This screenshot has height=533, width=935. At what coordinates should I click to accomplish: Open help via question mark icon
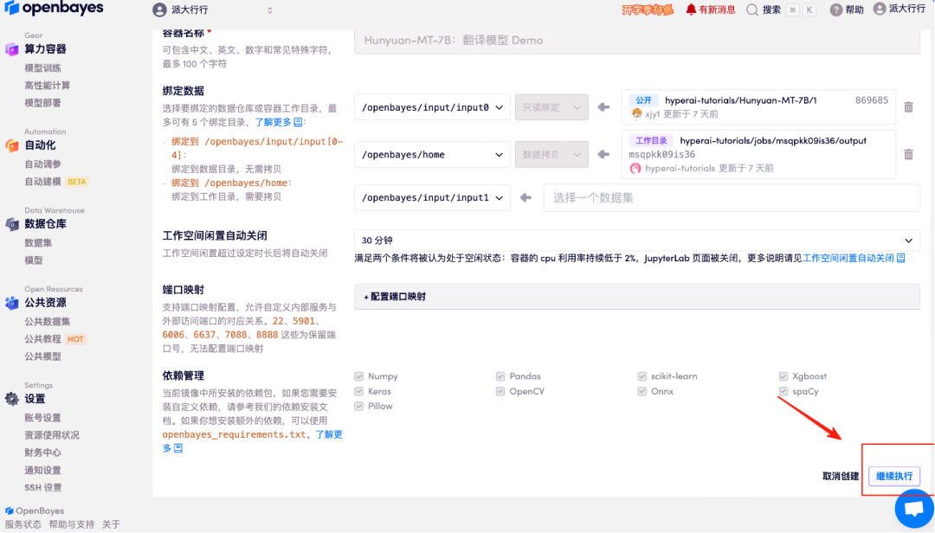point(835,10)
